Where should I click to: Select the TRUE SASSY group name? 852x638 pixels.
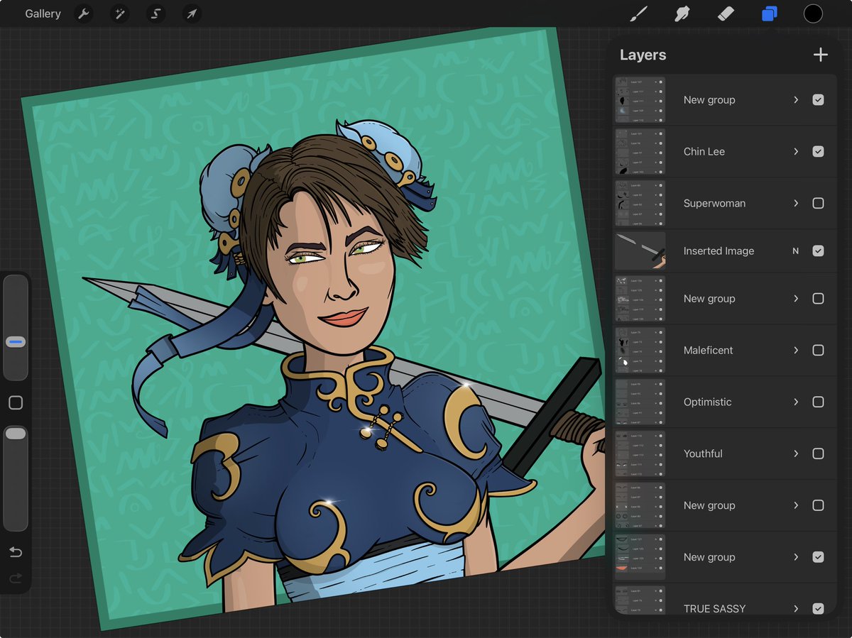click(x=714, y=608)
